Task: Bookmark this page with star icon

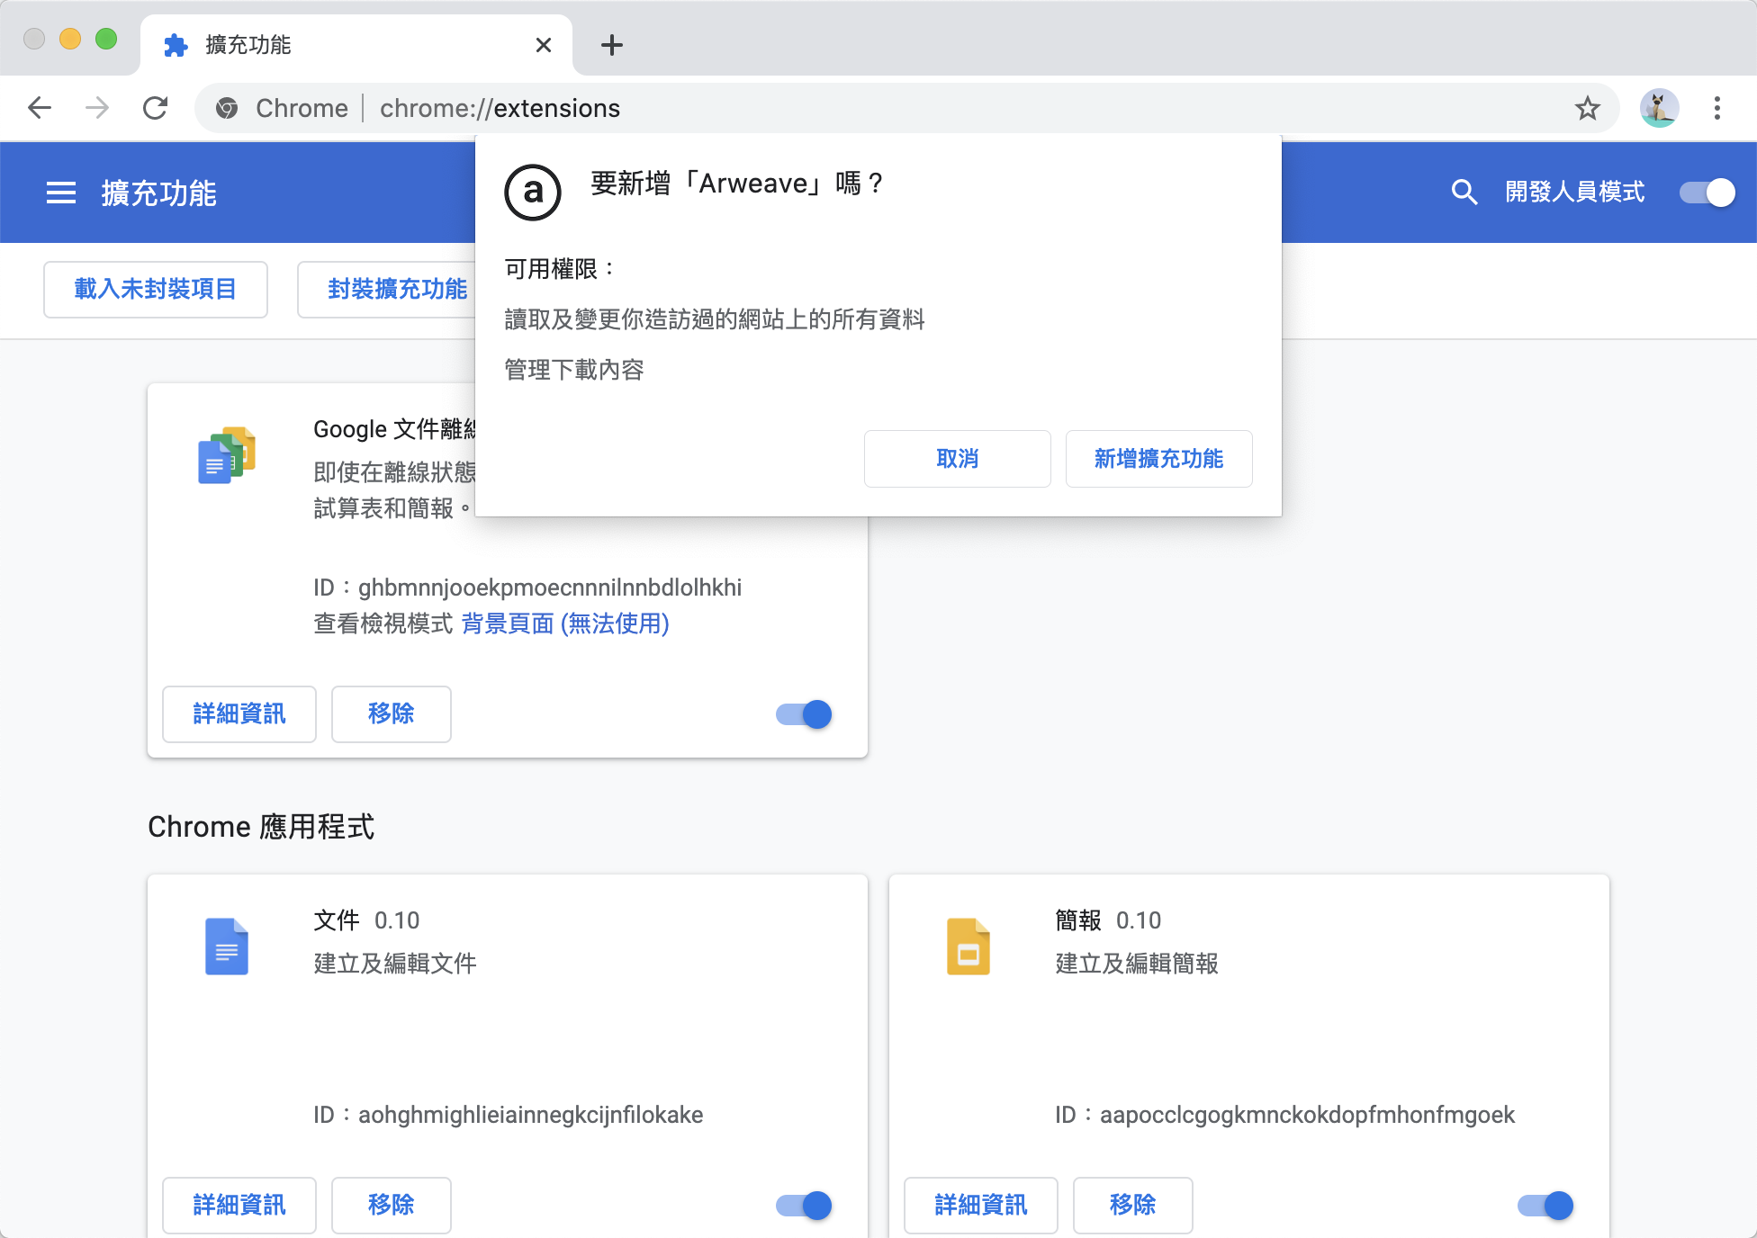Action: point(1587,109)
